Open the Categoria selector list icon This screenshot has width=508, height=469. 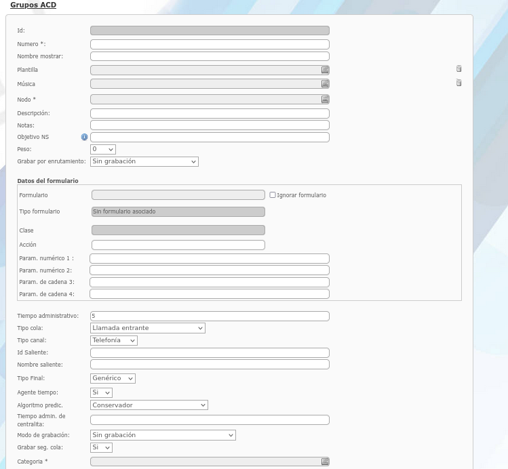click(325, 462)
